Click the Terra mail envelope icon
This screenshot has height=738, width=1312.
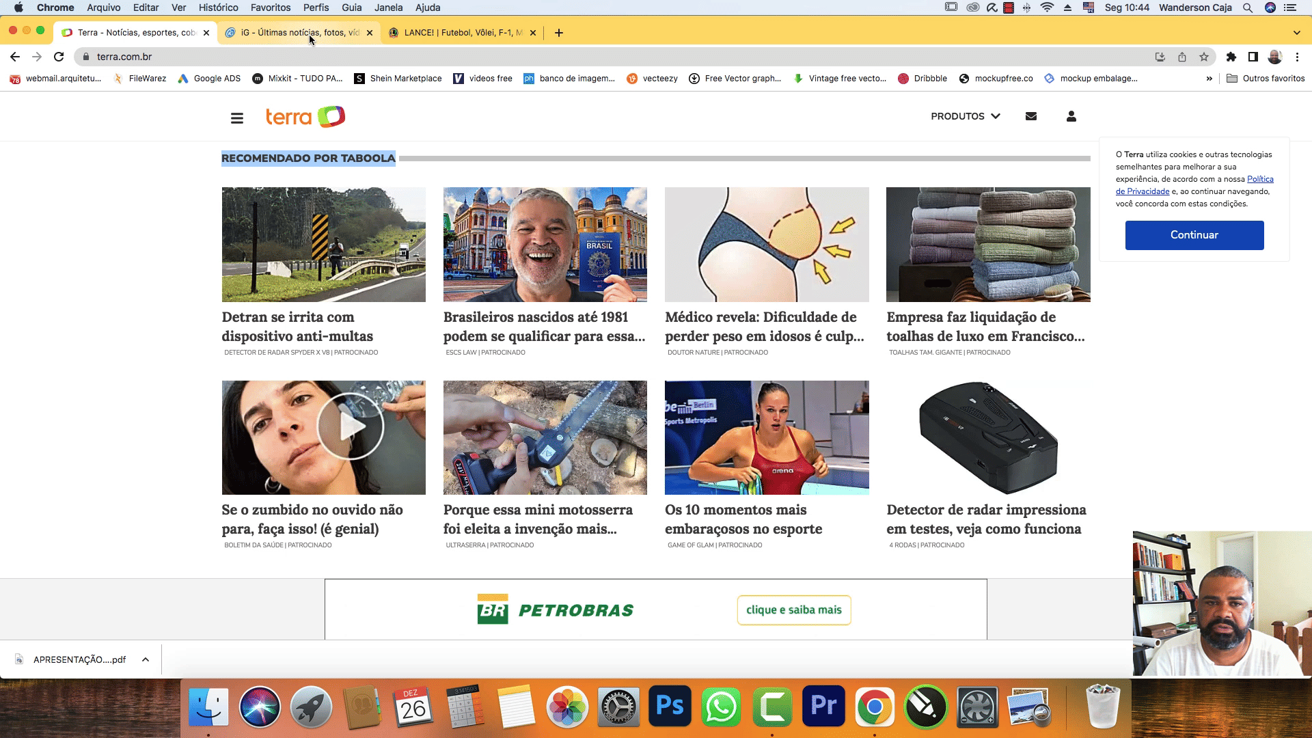coord(1031,116)
